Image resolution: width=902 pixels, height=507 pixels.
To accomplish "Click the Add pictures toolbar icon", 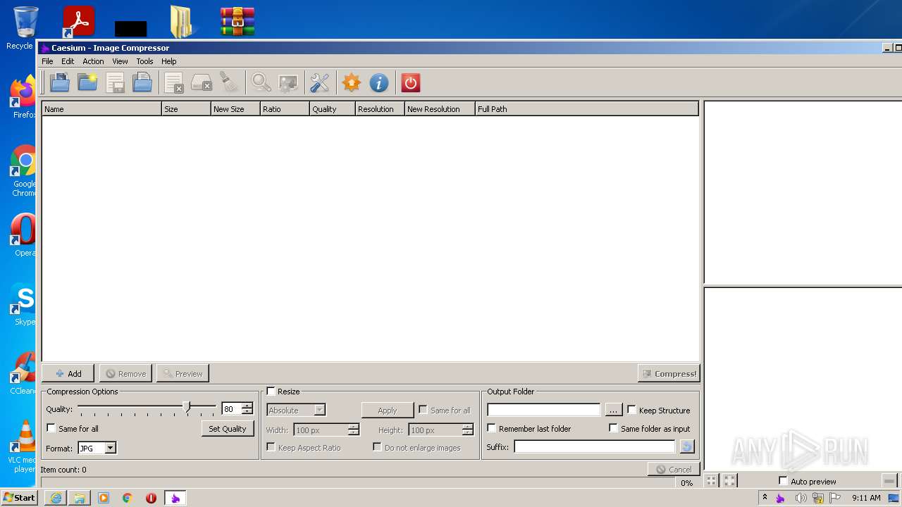I will click(x=60, y=83).
